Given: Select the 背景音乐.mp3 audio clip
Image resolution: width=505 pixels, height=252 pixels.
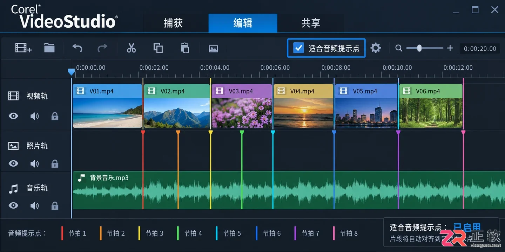Looking at the screenshot, I should coord(289,190).
